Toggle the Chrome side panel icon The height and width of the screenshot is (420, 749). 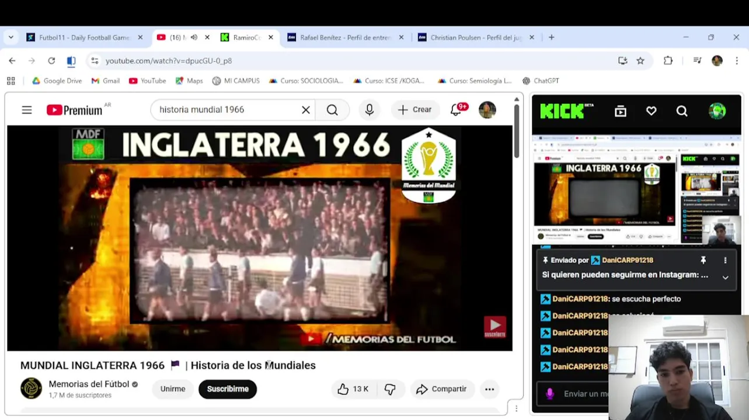[71, 61]
